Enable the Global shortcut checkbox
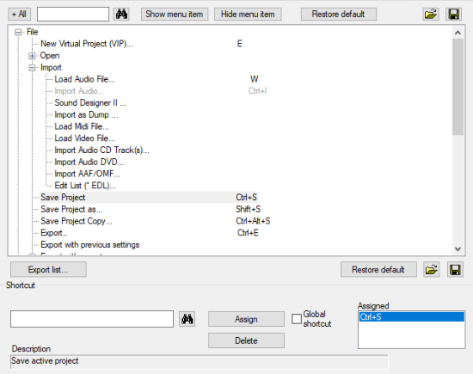 [x=297, y=319]
